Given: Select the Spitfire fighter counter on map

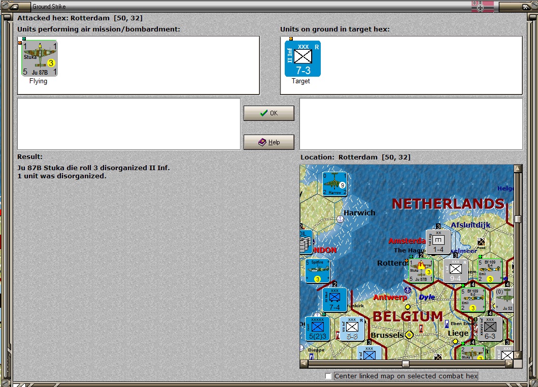Looking at the screenshot, I should click(x=317, y=271).
